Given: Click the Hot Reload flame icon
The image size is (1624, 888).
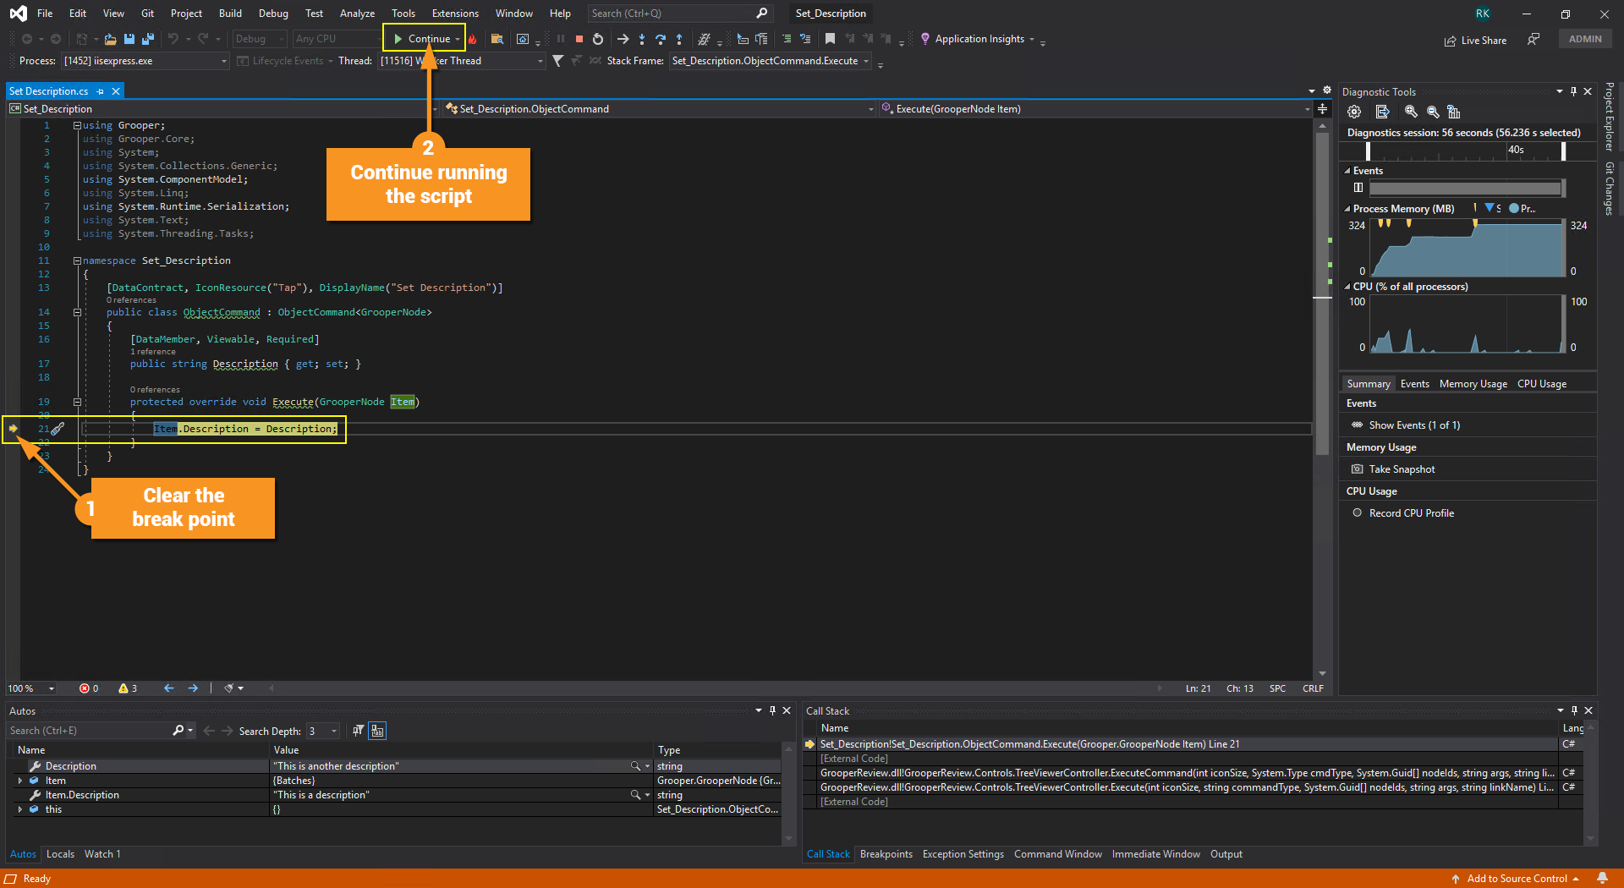Looking at the screenshot, I should pyautogui.click(x=473, y=39).
